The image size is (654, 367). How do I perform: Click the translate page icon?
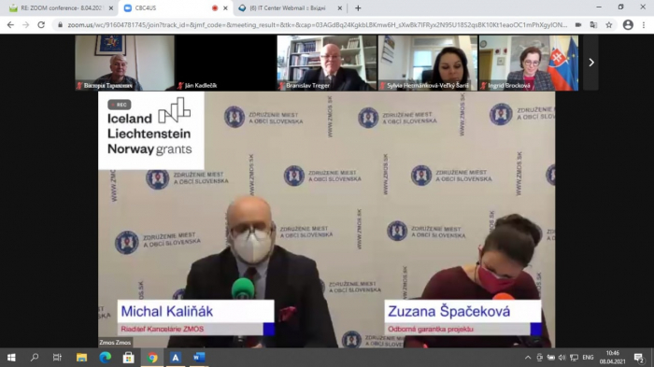[x=593, y=25]
